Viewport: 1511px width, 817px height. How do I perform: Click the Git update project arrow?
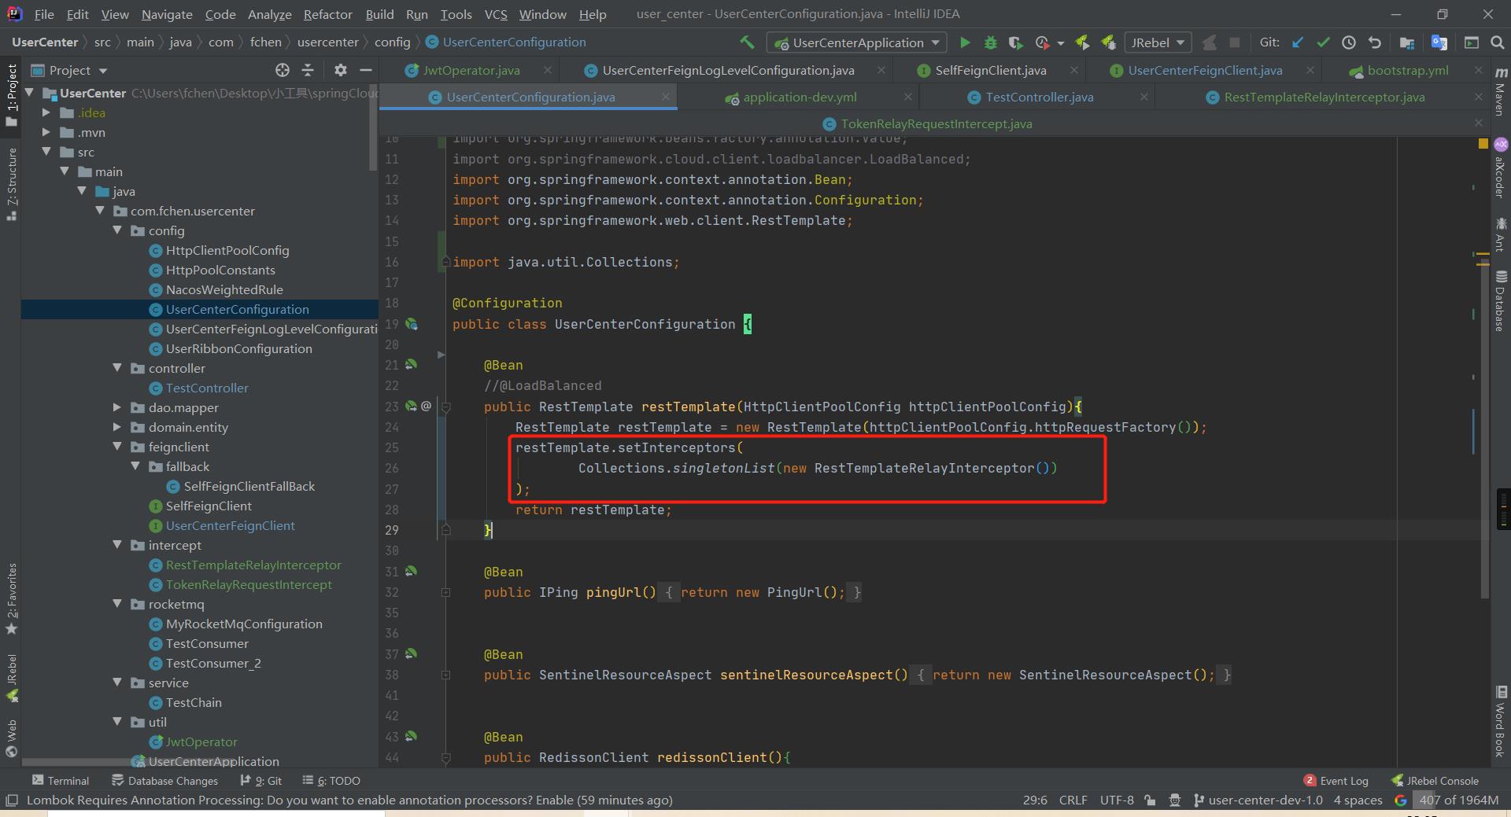click(x=1298, y=42)
